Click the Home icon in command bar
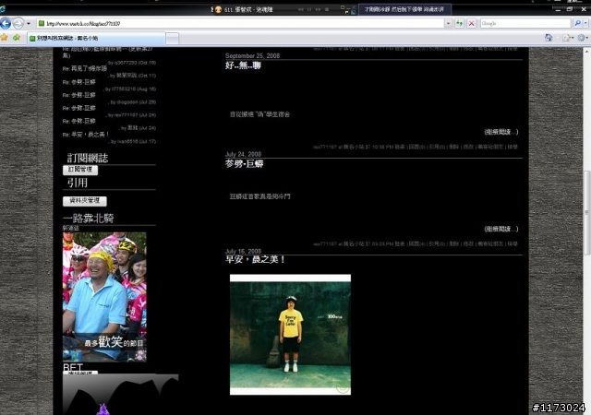This screenshot has height=415, width=591. click(x=549, y=38)
